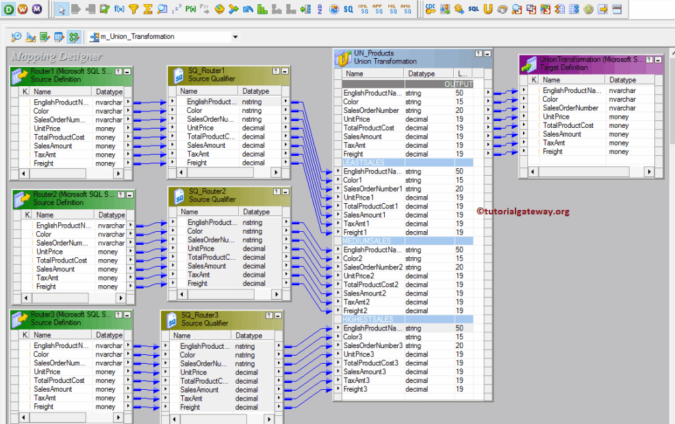The image size is (675, 424).
Task: Click the Source Qualifier SQ toolbar icon
Action: [349, 8]
